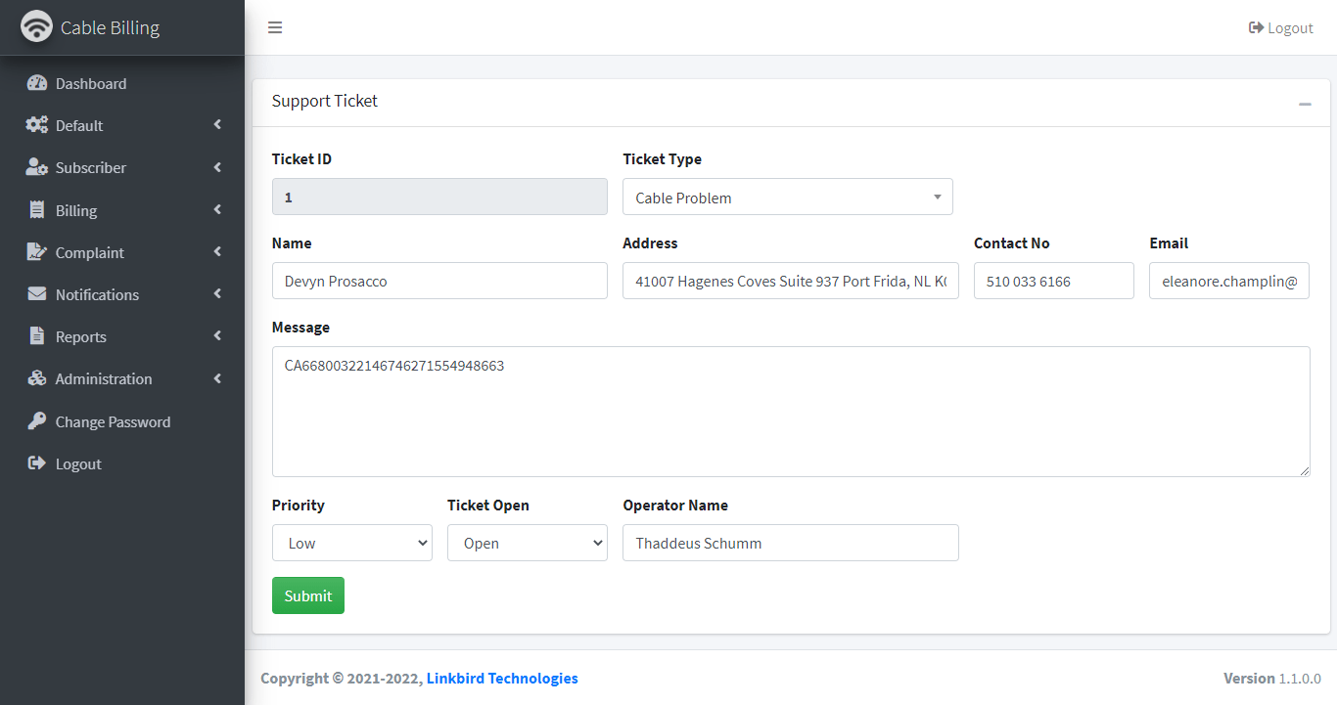Expand the Administration menu chevron
Viewport: 1337px width, 705px height.
(217, 378)
